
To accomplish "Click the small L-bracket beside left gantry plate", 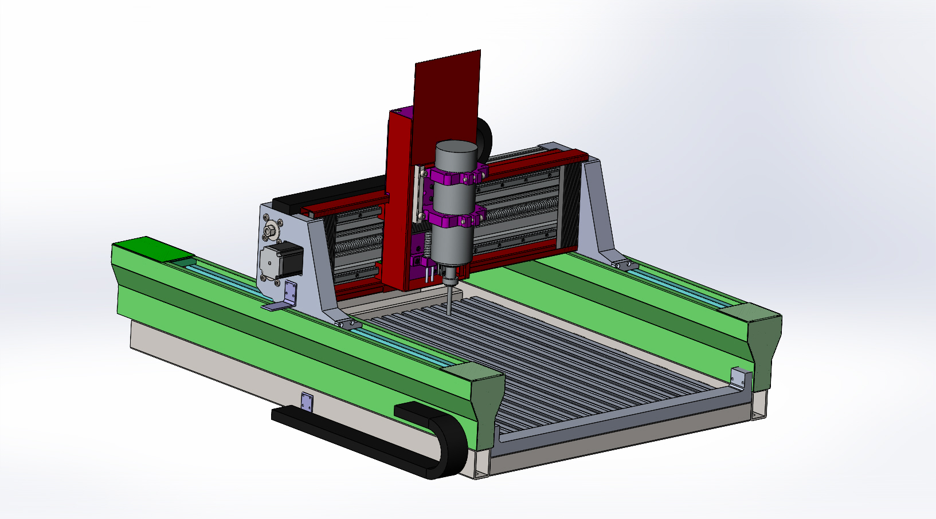I will click(285, 296).
